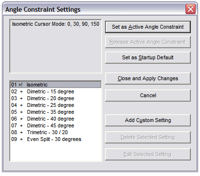Select the 01 Isometric list entry
The width and height of the screenshot is (200, 176).
click(56, 85)
